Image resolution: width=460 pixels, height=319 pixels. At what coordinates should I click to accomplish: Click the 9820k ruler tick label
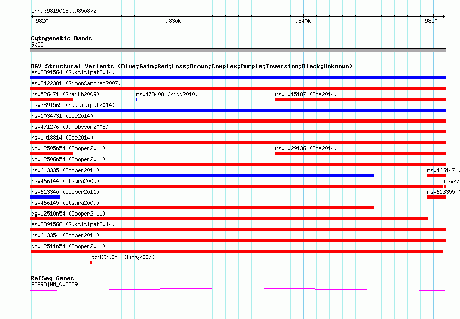(43, 21)
